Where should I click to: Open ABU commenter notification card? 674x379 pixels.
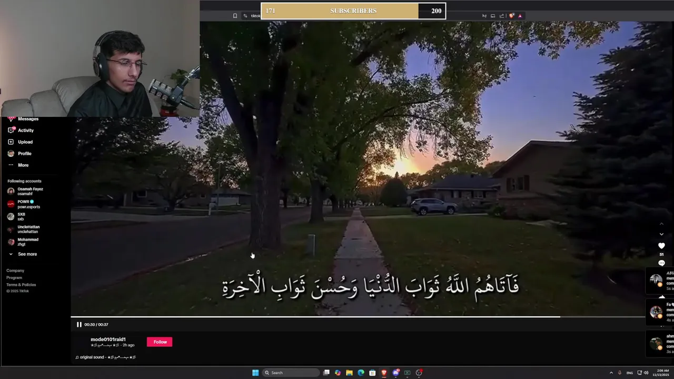660,281
